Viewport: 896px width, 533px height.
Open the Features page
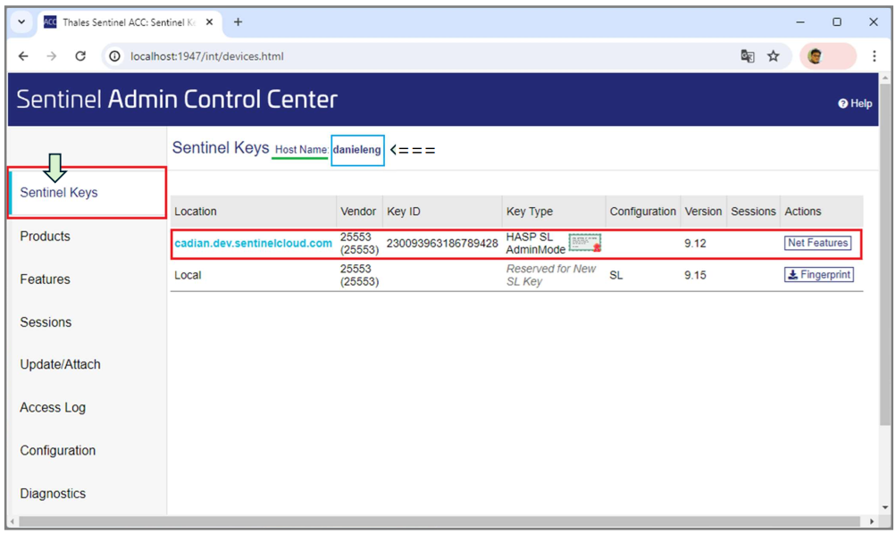46,279
